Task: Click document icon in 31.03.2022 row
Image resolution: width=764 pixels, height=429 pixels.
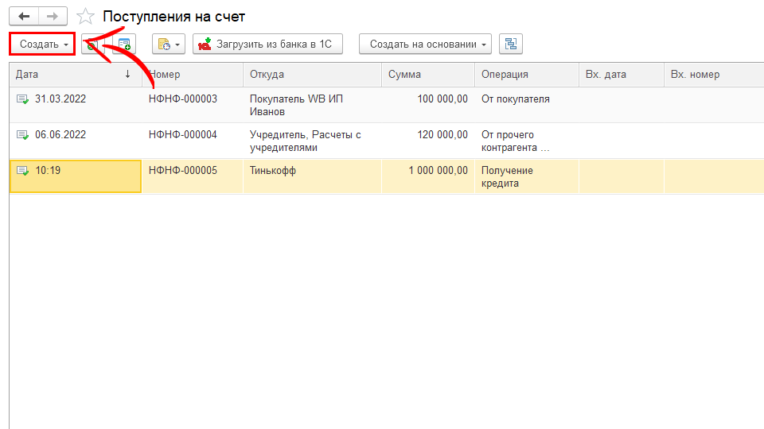Action: tap(22, 99)
